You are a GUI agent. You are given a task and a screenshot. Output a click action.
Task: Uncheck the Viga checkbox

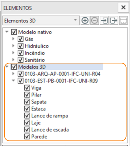tap(27, 88)
